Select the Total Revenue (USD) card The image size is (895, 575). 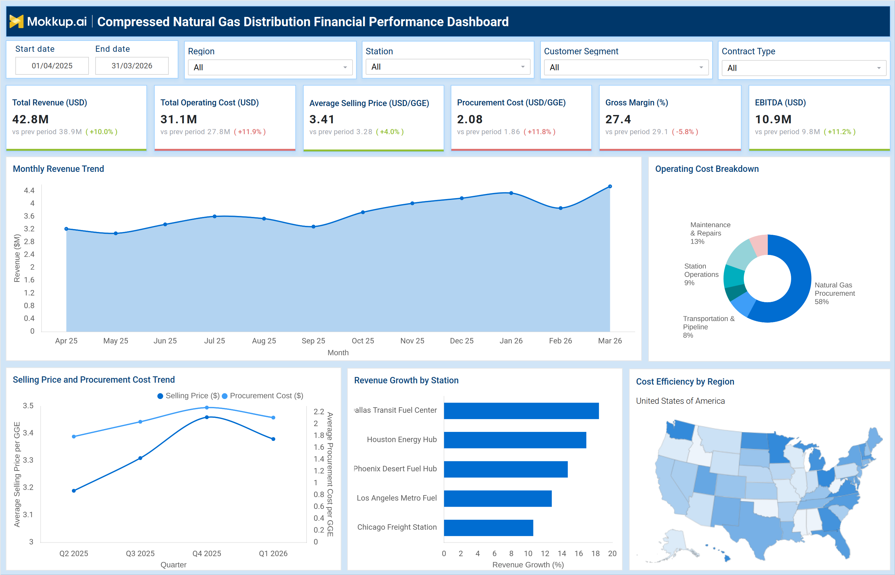coord(76,118)
